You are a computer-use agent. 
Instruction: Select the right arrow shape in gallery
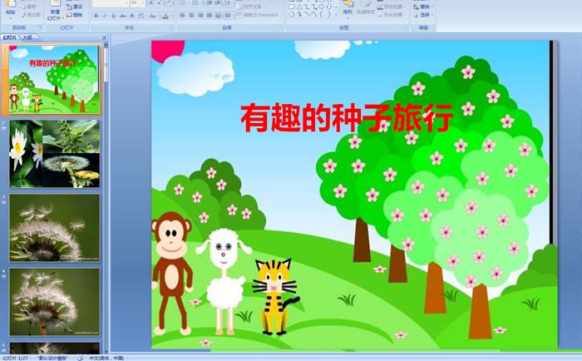click(322, 7)
